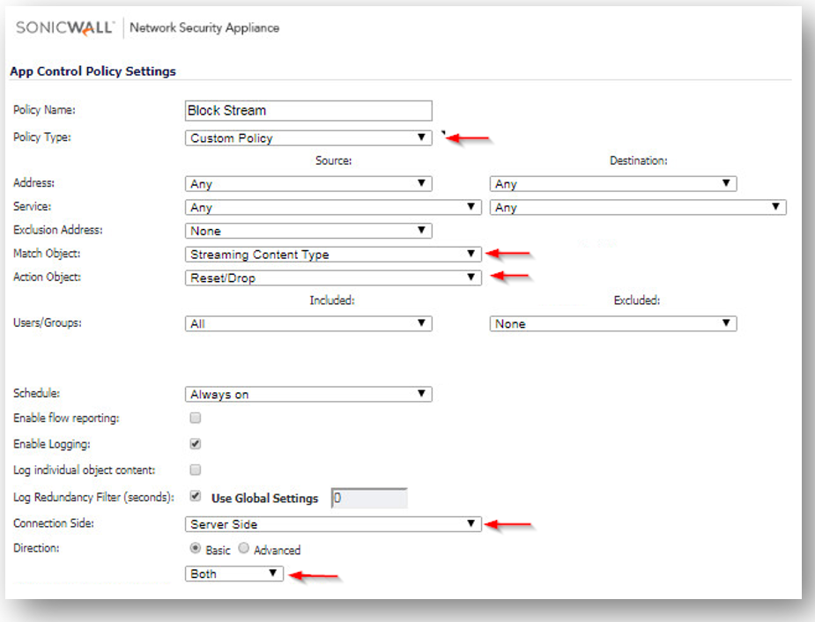Open the Policy Type dropdown

(308, 137)
